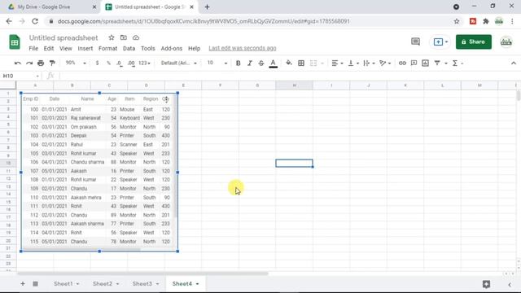Click the Sheets home logo
521x293 pixels.
tap(15, 42)
